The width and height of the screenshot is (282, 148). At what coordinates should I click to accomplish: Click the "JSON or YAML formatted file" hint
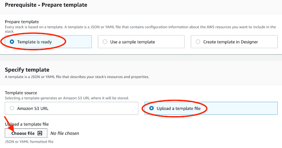click(29, 142)
